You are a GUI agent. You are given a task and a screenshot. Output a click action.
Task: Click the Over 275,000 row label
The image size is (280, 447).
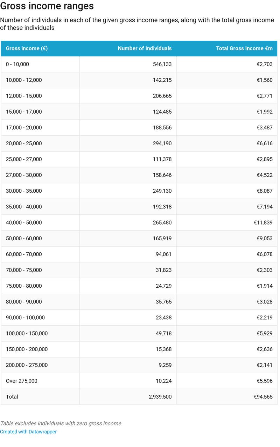pyautogui.click(x=22, y=381)
